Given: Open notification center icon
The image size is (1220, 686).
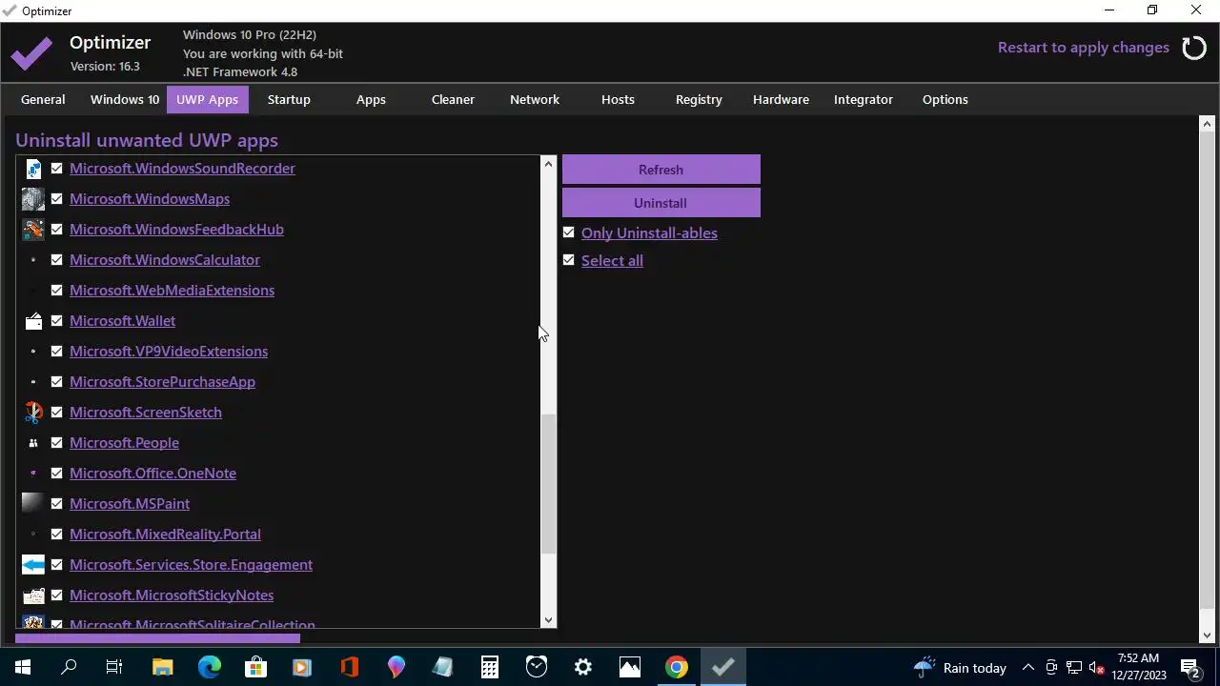Looking at the screenshot, I should pos(1190,668).
